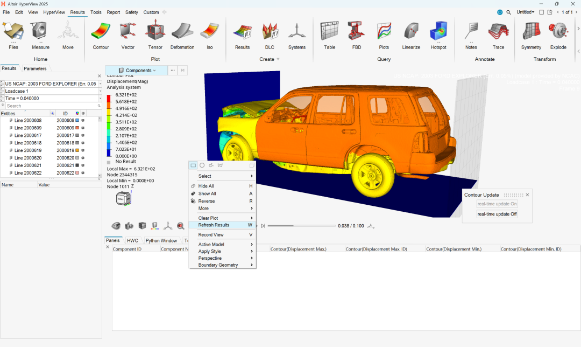Image resolution: width=581 pixels, height=347 pixels.
Task: Choose Refresh Results in context menu
Action: [x=214, y=225]
